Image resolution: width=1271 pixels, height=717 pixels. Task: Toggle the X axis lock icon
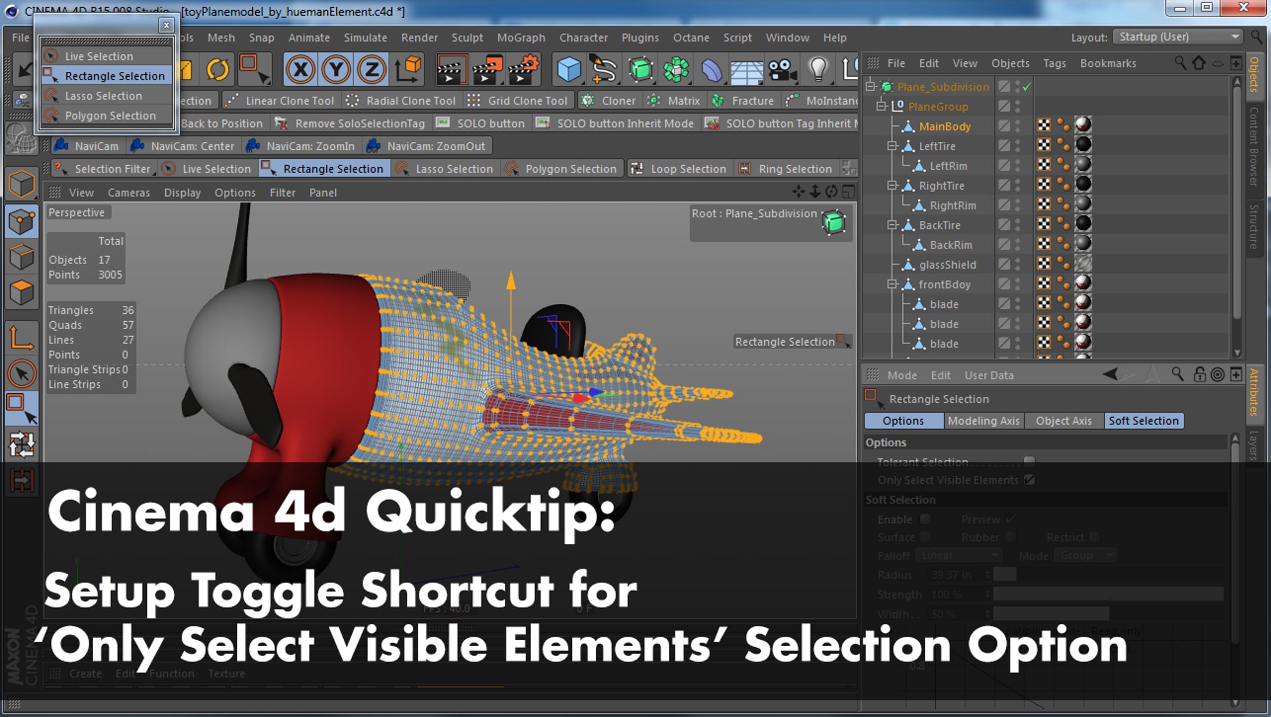point(300,69)
